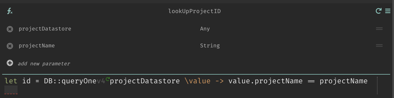
Task: Remove the projectDatastore parameter
Action: point(10,29)
